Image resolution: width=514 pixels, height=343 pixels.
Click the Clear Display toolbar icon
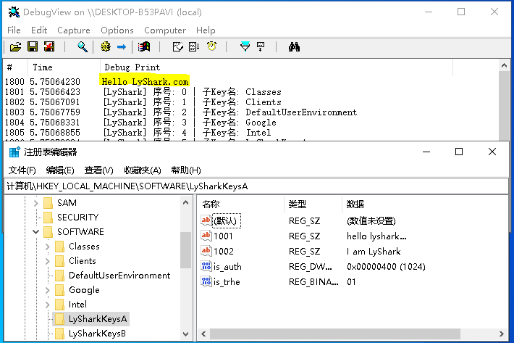pyautogui.click(x=176, y=47)
